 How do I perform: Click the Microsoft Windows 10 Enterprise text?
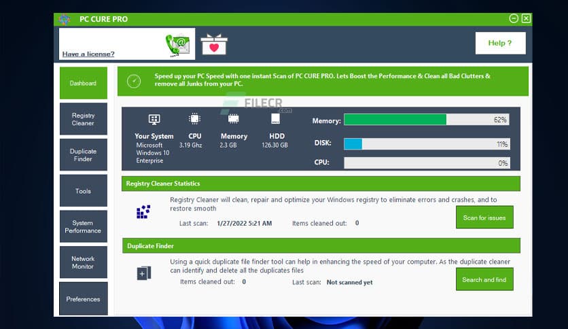click(152, 152)
